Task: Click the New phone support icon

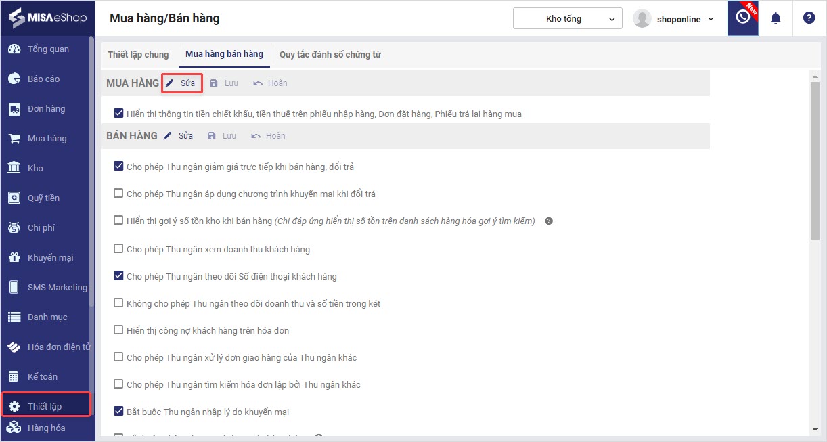Action: (743, 18)
